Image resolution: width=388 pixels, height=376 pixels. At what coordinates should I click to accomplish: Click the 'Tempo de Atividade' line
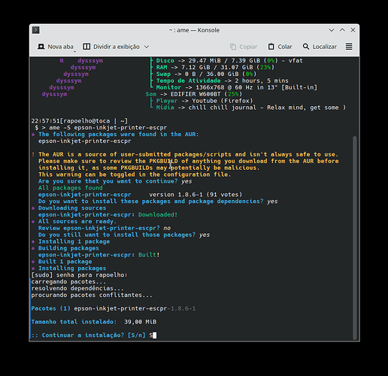[x=223, y=80]
